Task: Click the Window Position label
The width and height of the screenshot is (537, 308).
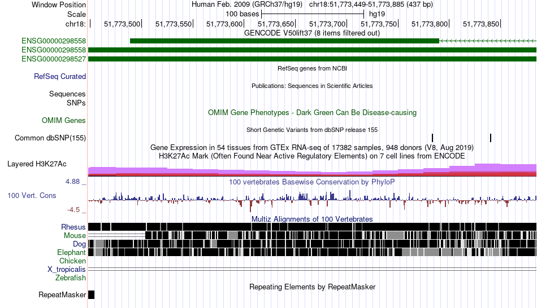Action: click(x=59, y=5)
